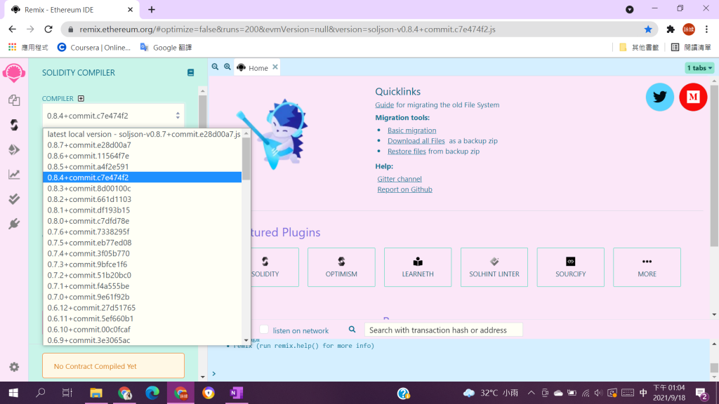Reload the browser page
Image resolution: width=719 pixels, height=404 pixels.
[48, 29]
